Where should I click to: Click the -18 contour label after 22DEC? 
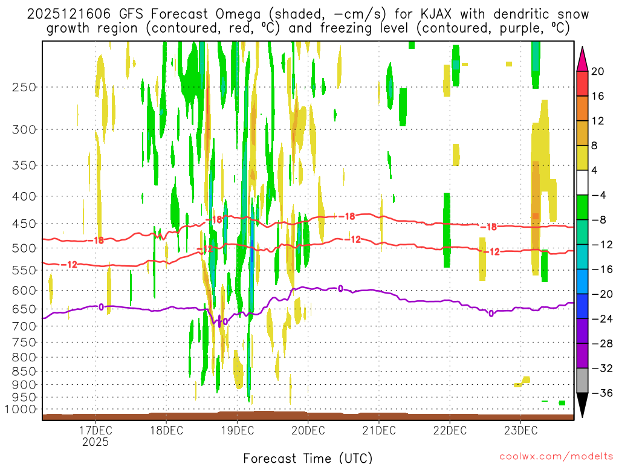(x=488, y=227)
